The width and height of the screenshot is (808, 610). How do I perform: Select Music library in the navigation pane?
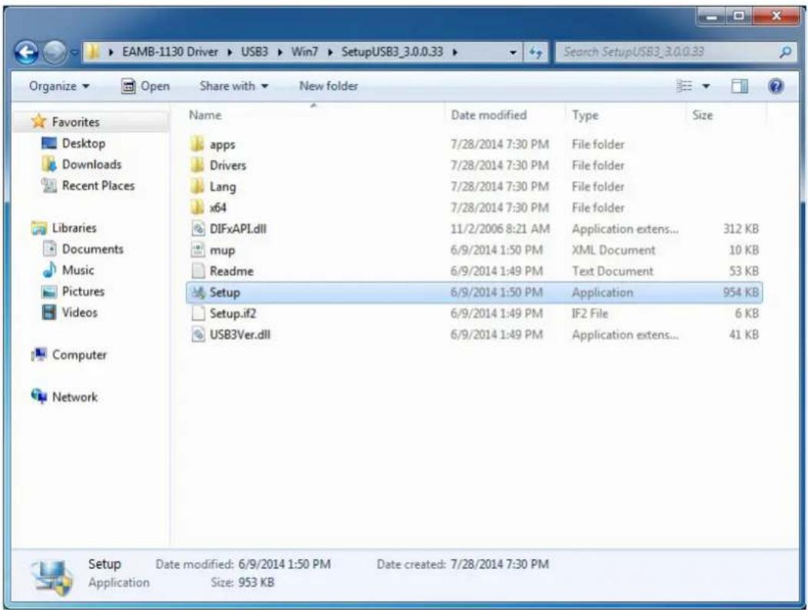click(x=78, y=270)
